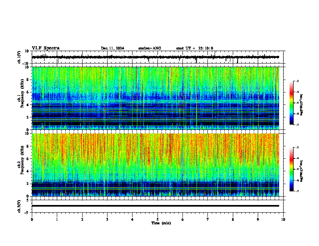Screen dimensions: 319x246
Task: Click the ch.3 flat black voltage trace
Action: click(155, 206)
